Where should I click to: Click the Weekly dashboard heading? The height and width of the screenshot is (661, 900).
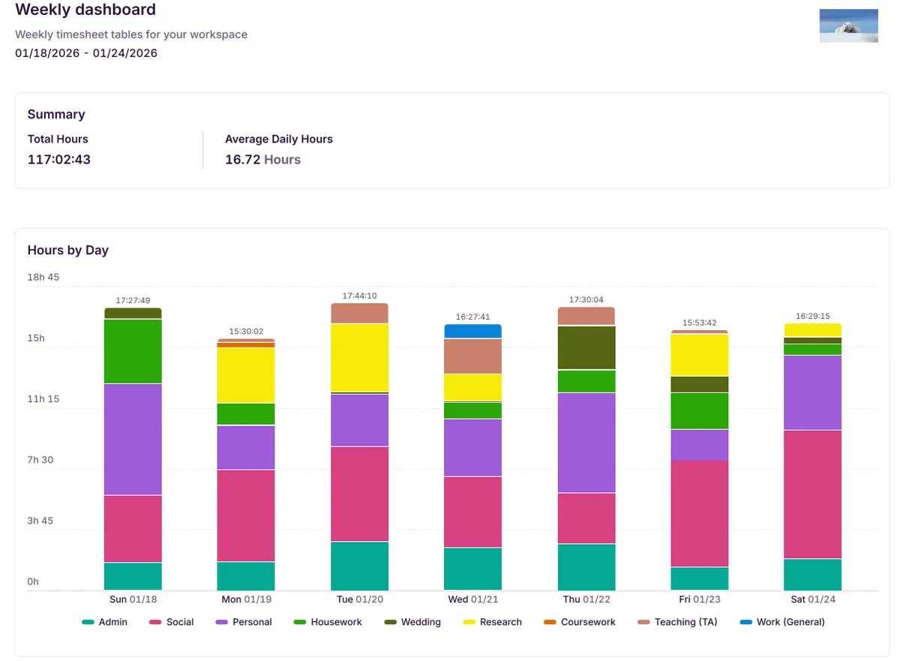coord(85,10)
